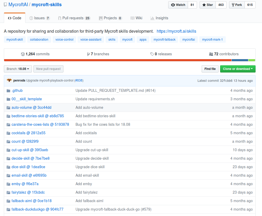This screenshot has height=216, width=262.
Task: Open the 0 releases page
Action: [x=161, y=54]
